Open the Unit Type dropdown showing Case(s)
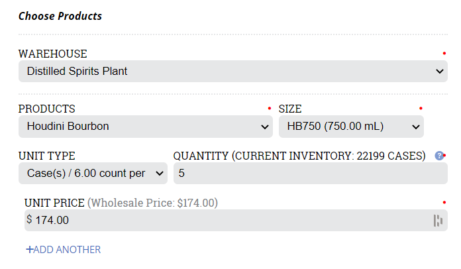The image size is (461, 269). tap(93, 173)
